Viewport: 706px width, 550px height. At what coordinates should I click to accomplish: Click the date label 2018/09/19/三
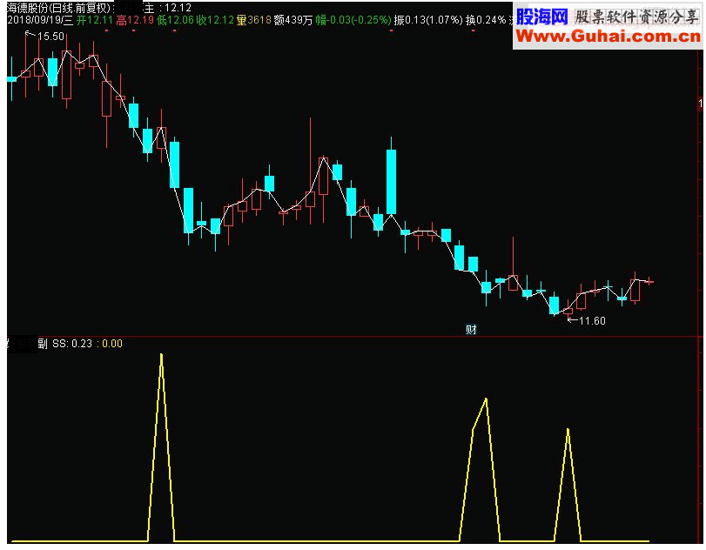(x=41, y=20)
